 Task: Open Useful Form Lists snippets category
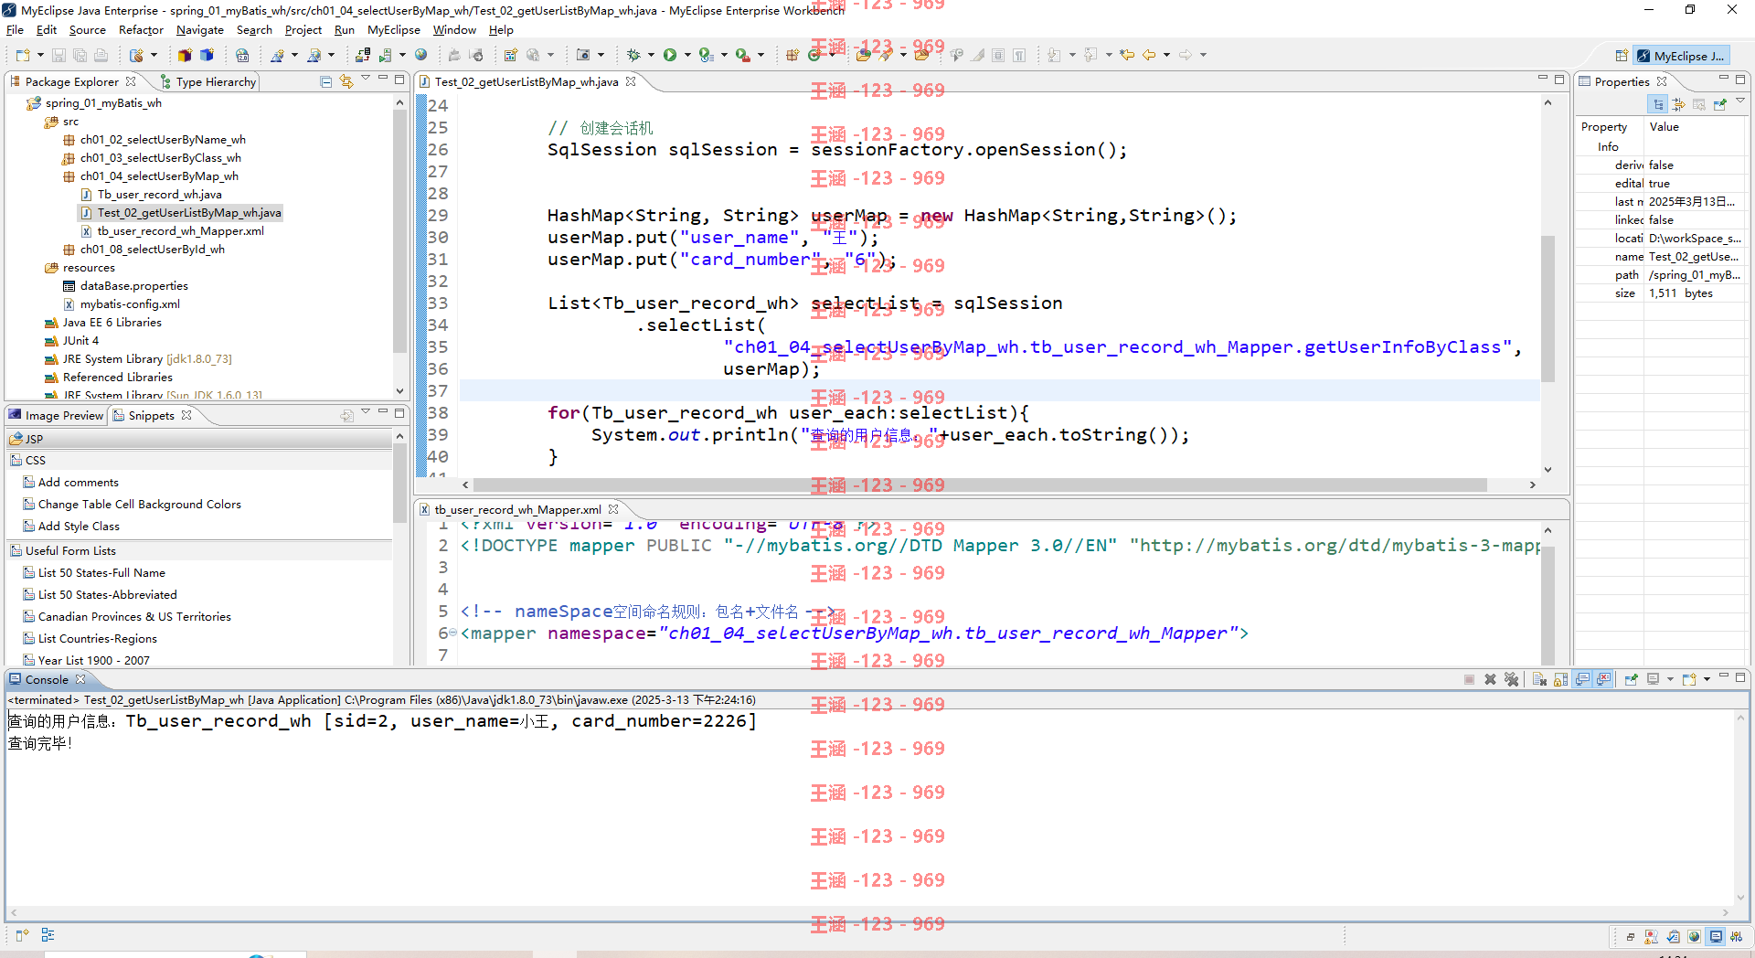pyautogui.click(x=199, y=550)
